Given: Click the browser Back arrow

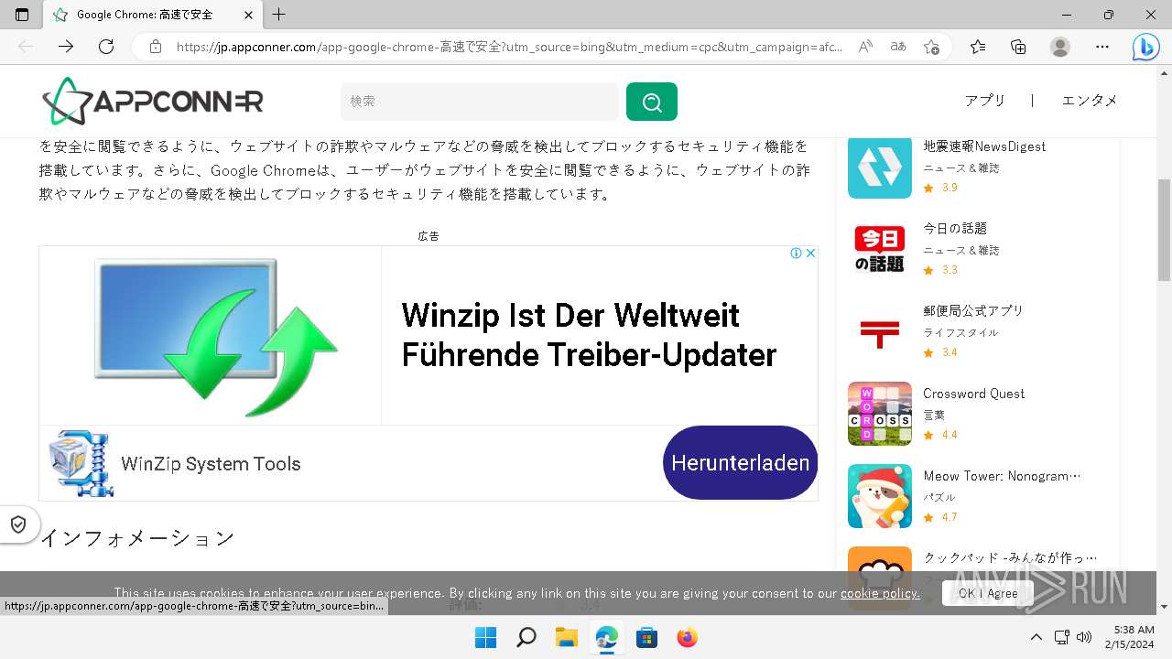Looking at the screenshot, I should (x=26, y=47).
